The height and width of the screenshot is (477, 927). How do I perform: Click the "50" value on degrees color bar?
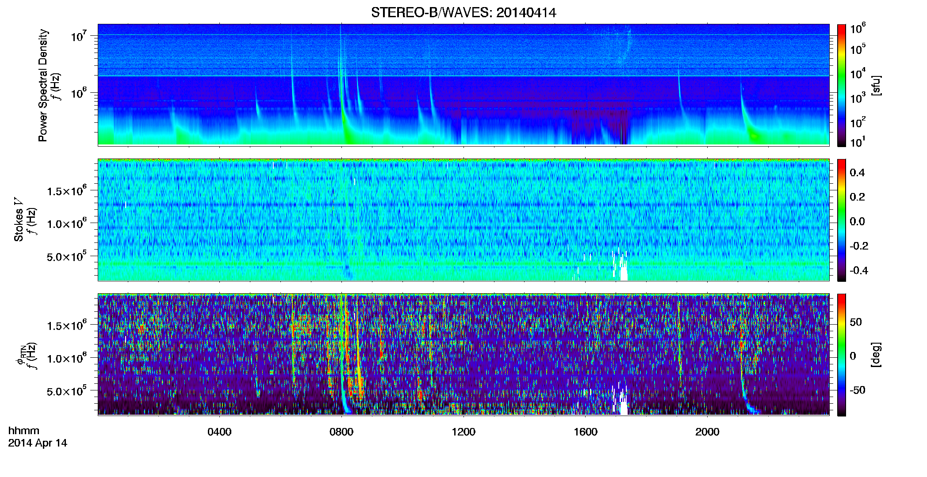point(856,322)
